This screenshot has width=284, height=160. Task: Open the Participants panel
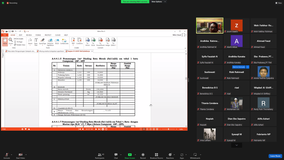pyautogui.click(x=99, y=156)
